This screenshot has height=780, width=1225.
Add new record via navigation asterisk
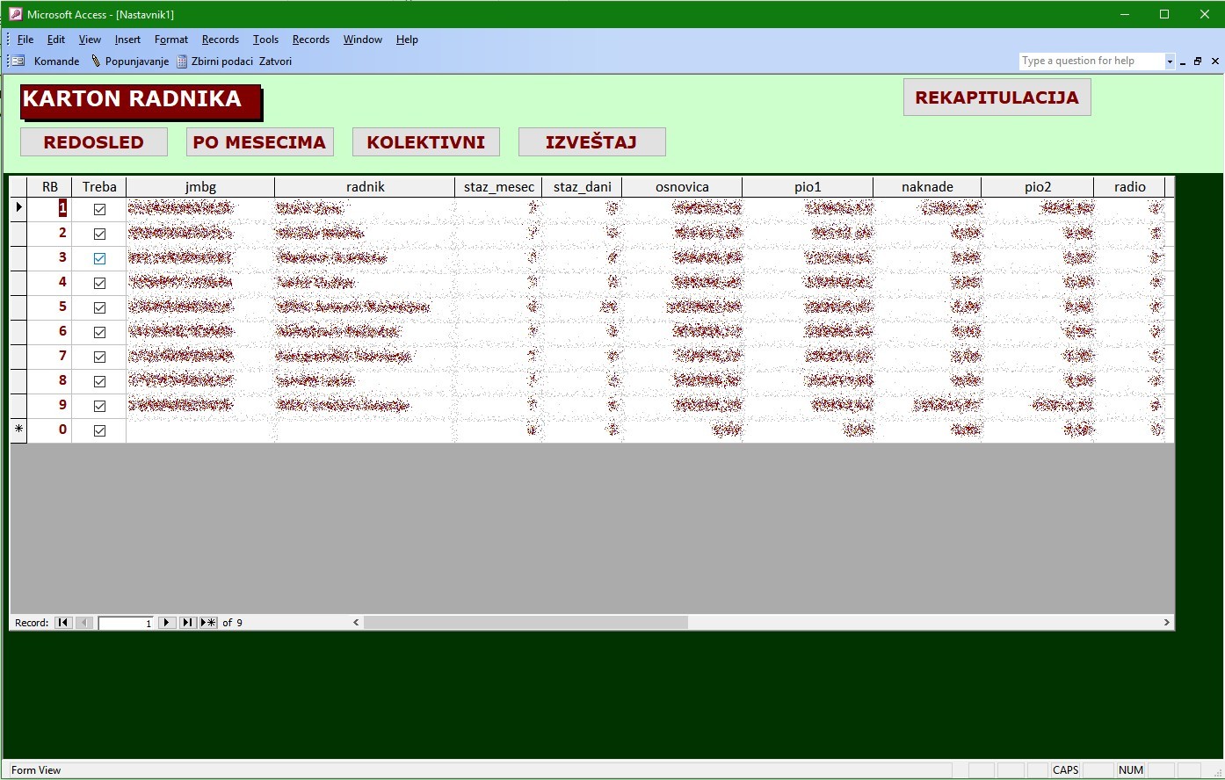tap(208, 623)
